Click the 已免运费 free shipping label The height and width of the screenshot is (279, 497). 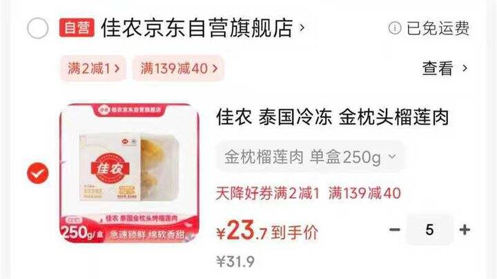tap(438, 28)
